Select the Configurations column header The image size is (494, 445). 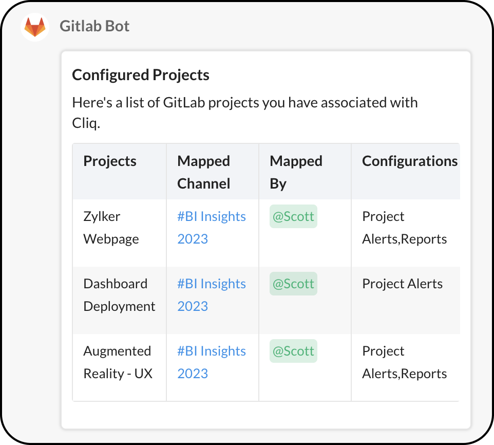tap(409, 161)
